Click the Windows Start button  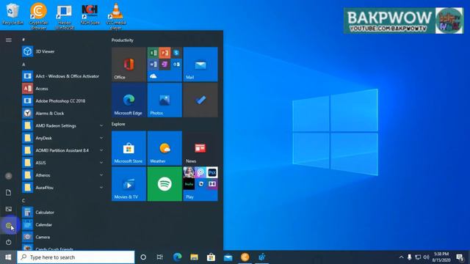click(8, 257)
